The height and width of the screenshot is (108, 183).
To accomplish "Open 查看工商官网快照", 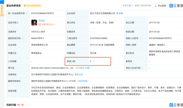I will coord(143,6).
